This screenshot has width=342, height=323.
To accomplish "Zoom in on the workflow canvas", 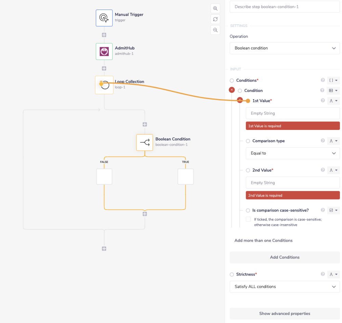I will pyautogui.click(x=215, y=8).
